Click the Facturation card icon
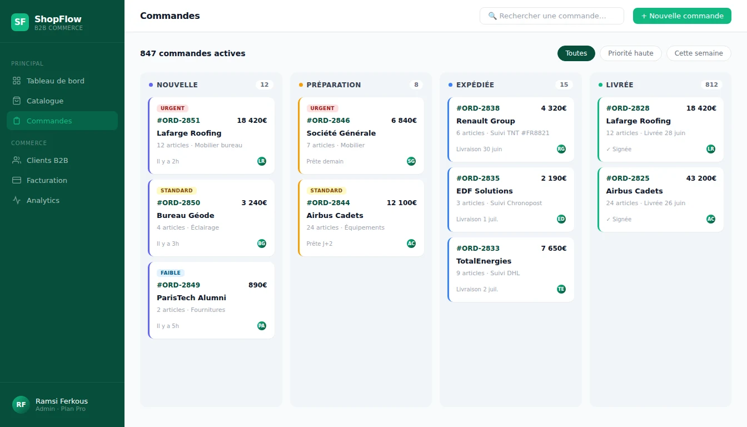 [17, 180]
